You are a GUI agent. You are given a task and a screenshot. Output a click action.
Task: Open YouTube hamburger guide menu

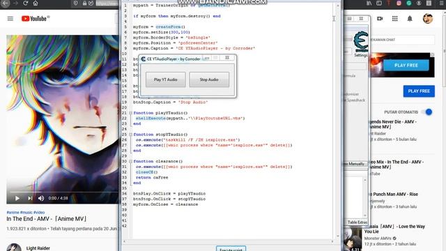tap(10, 19)
